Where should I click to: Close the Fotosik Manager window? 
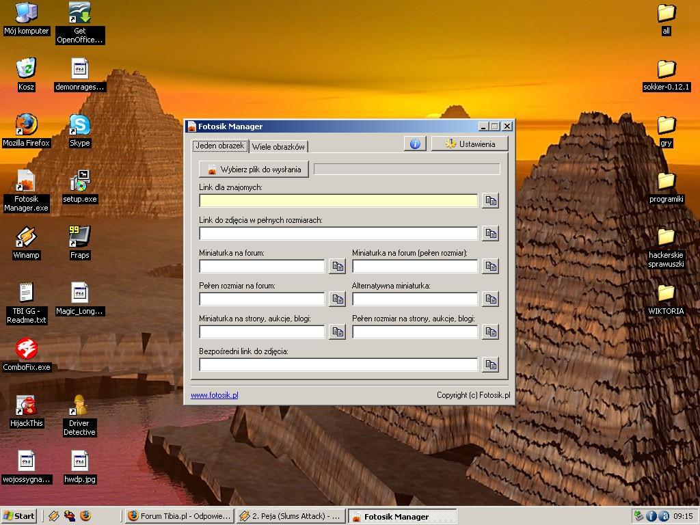(x=507, y=126)
